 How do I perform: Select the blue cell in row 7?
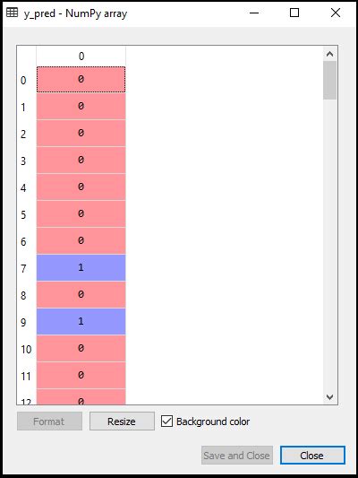tap(81, 267)
